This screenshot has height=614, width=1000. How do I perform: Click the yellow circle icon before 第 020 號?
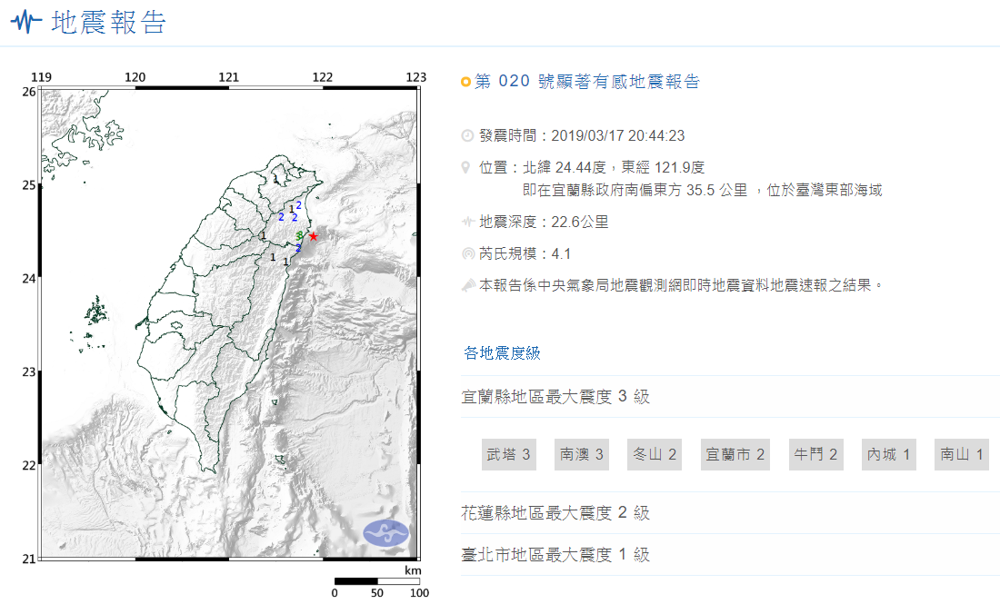click(x=466, y=83)
